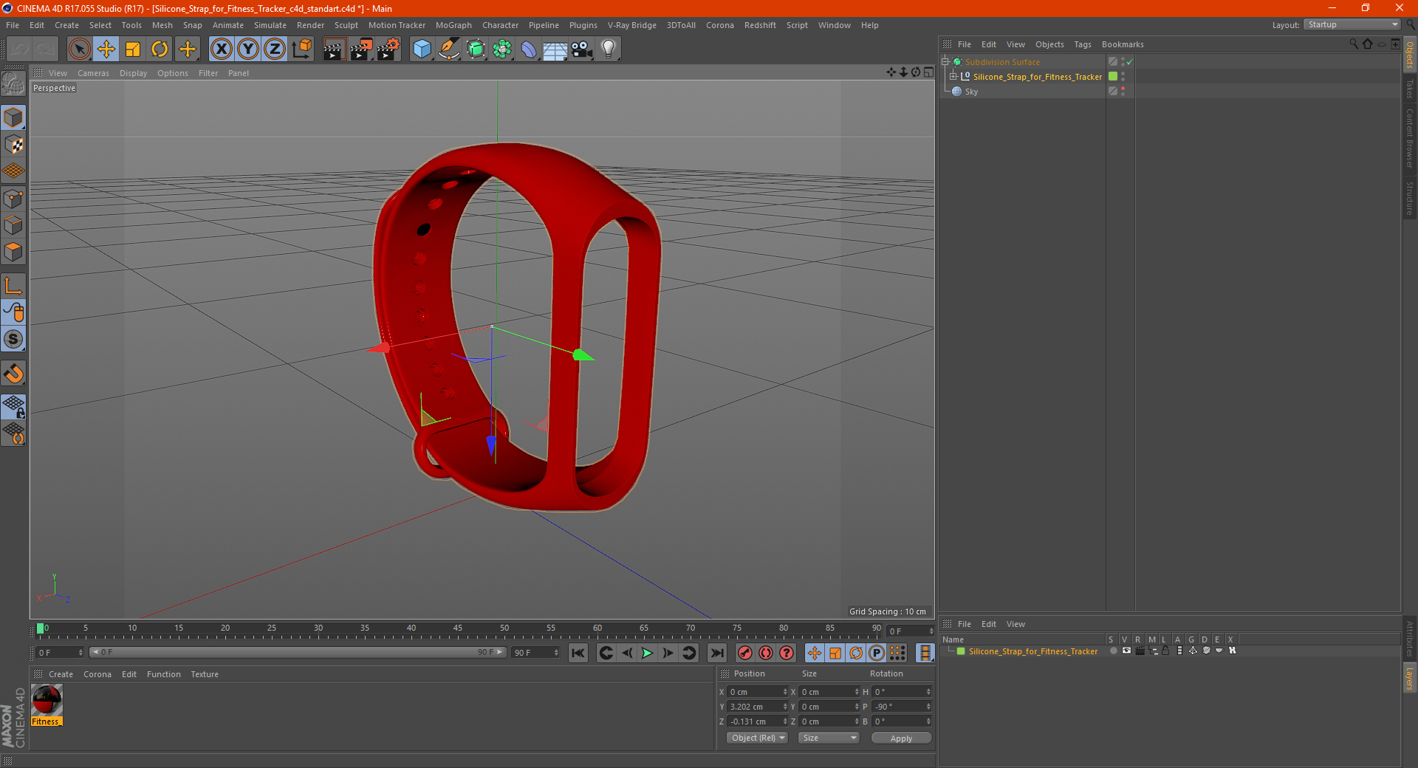
Task: Select the Fitness material thumbnail
Action: pyautogui.click(x=47, y=700)
